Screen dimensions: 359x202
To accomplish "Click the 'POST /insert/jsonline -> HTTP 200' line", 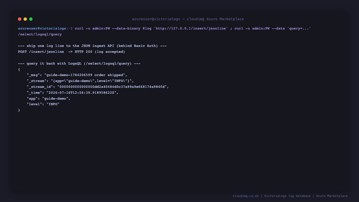I will [x=72, y=52].
